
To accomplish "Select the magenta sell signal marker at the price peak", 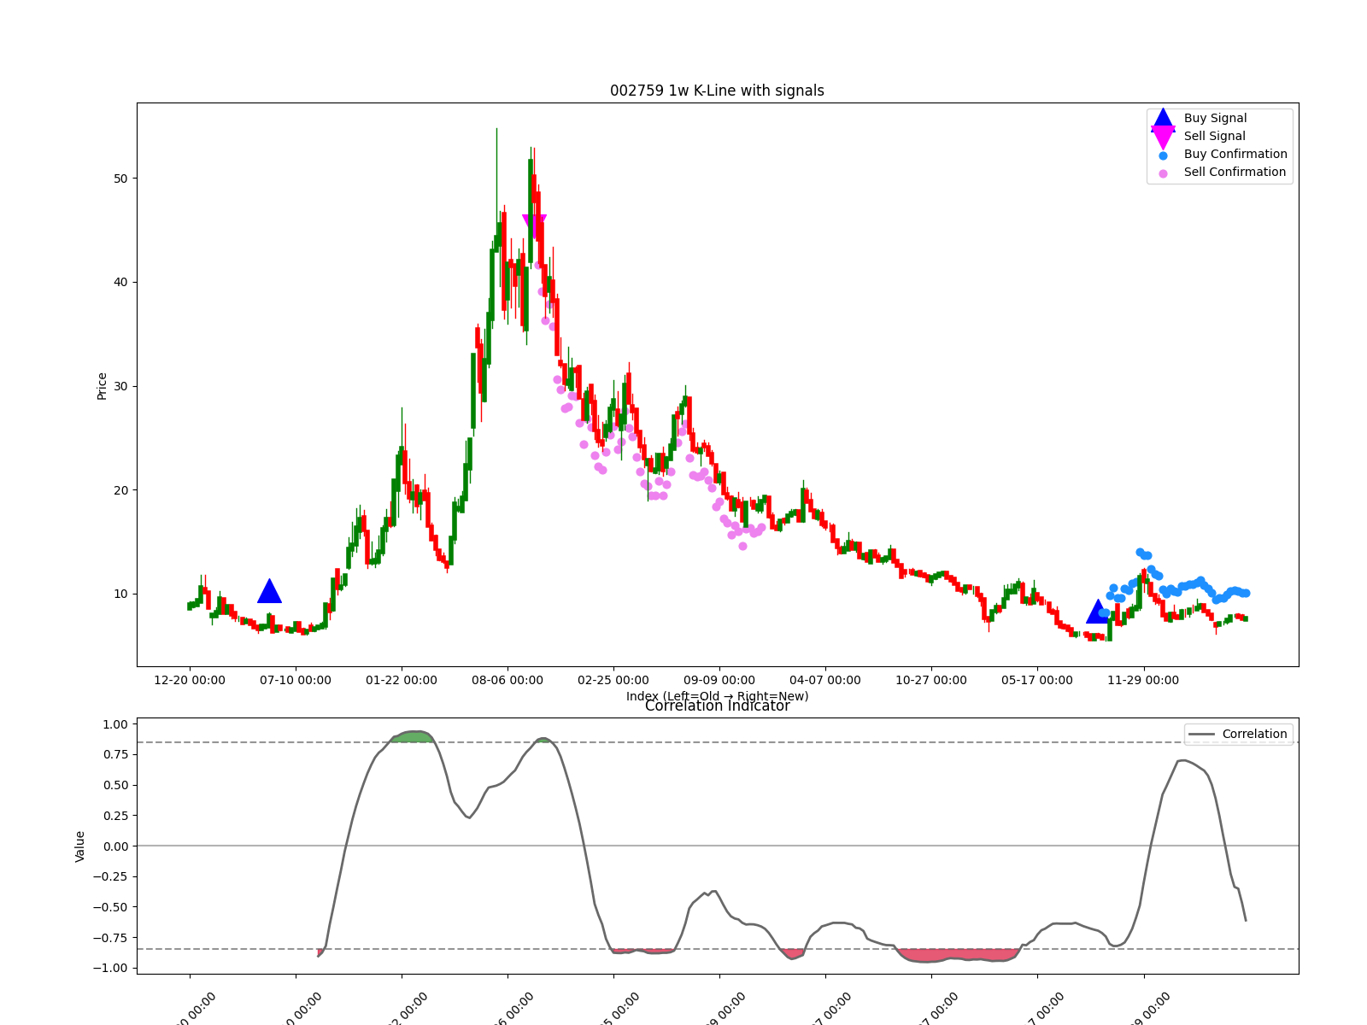I will [534, 226].
